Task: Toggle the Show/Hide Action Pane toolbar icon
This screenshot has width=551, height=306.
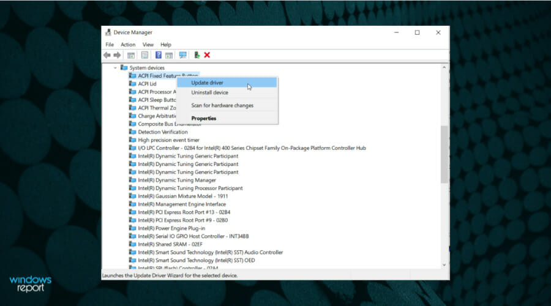Action: 169,55
